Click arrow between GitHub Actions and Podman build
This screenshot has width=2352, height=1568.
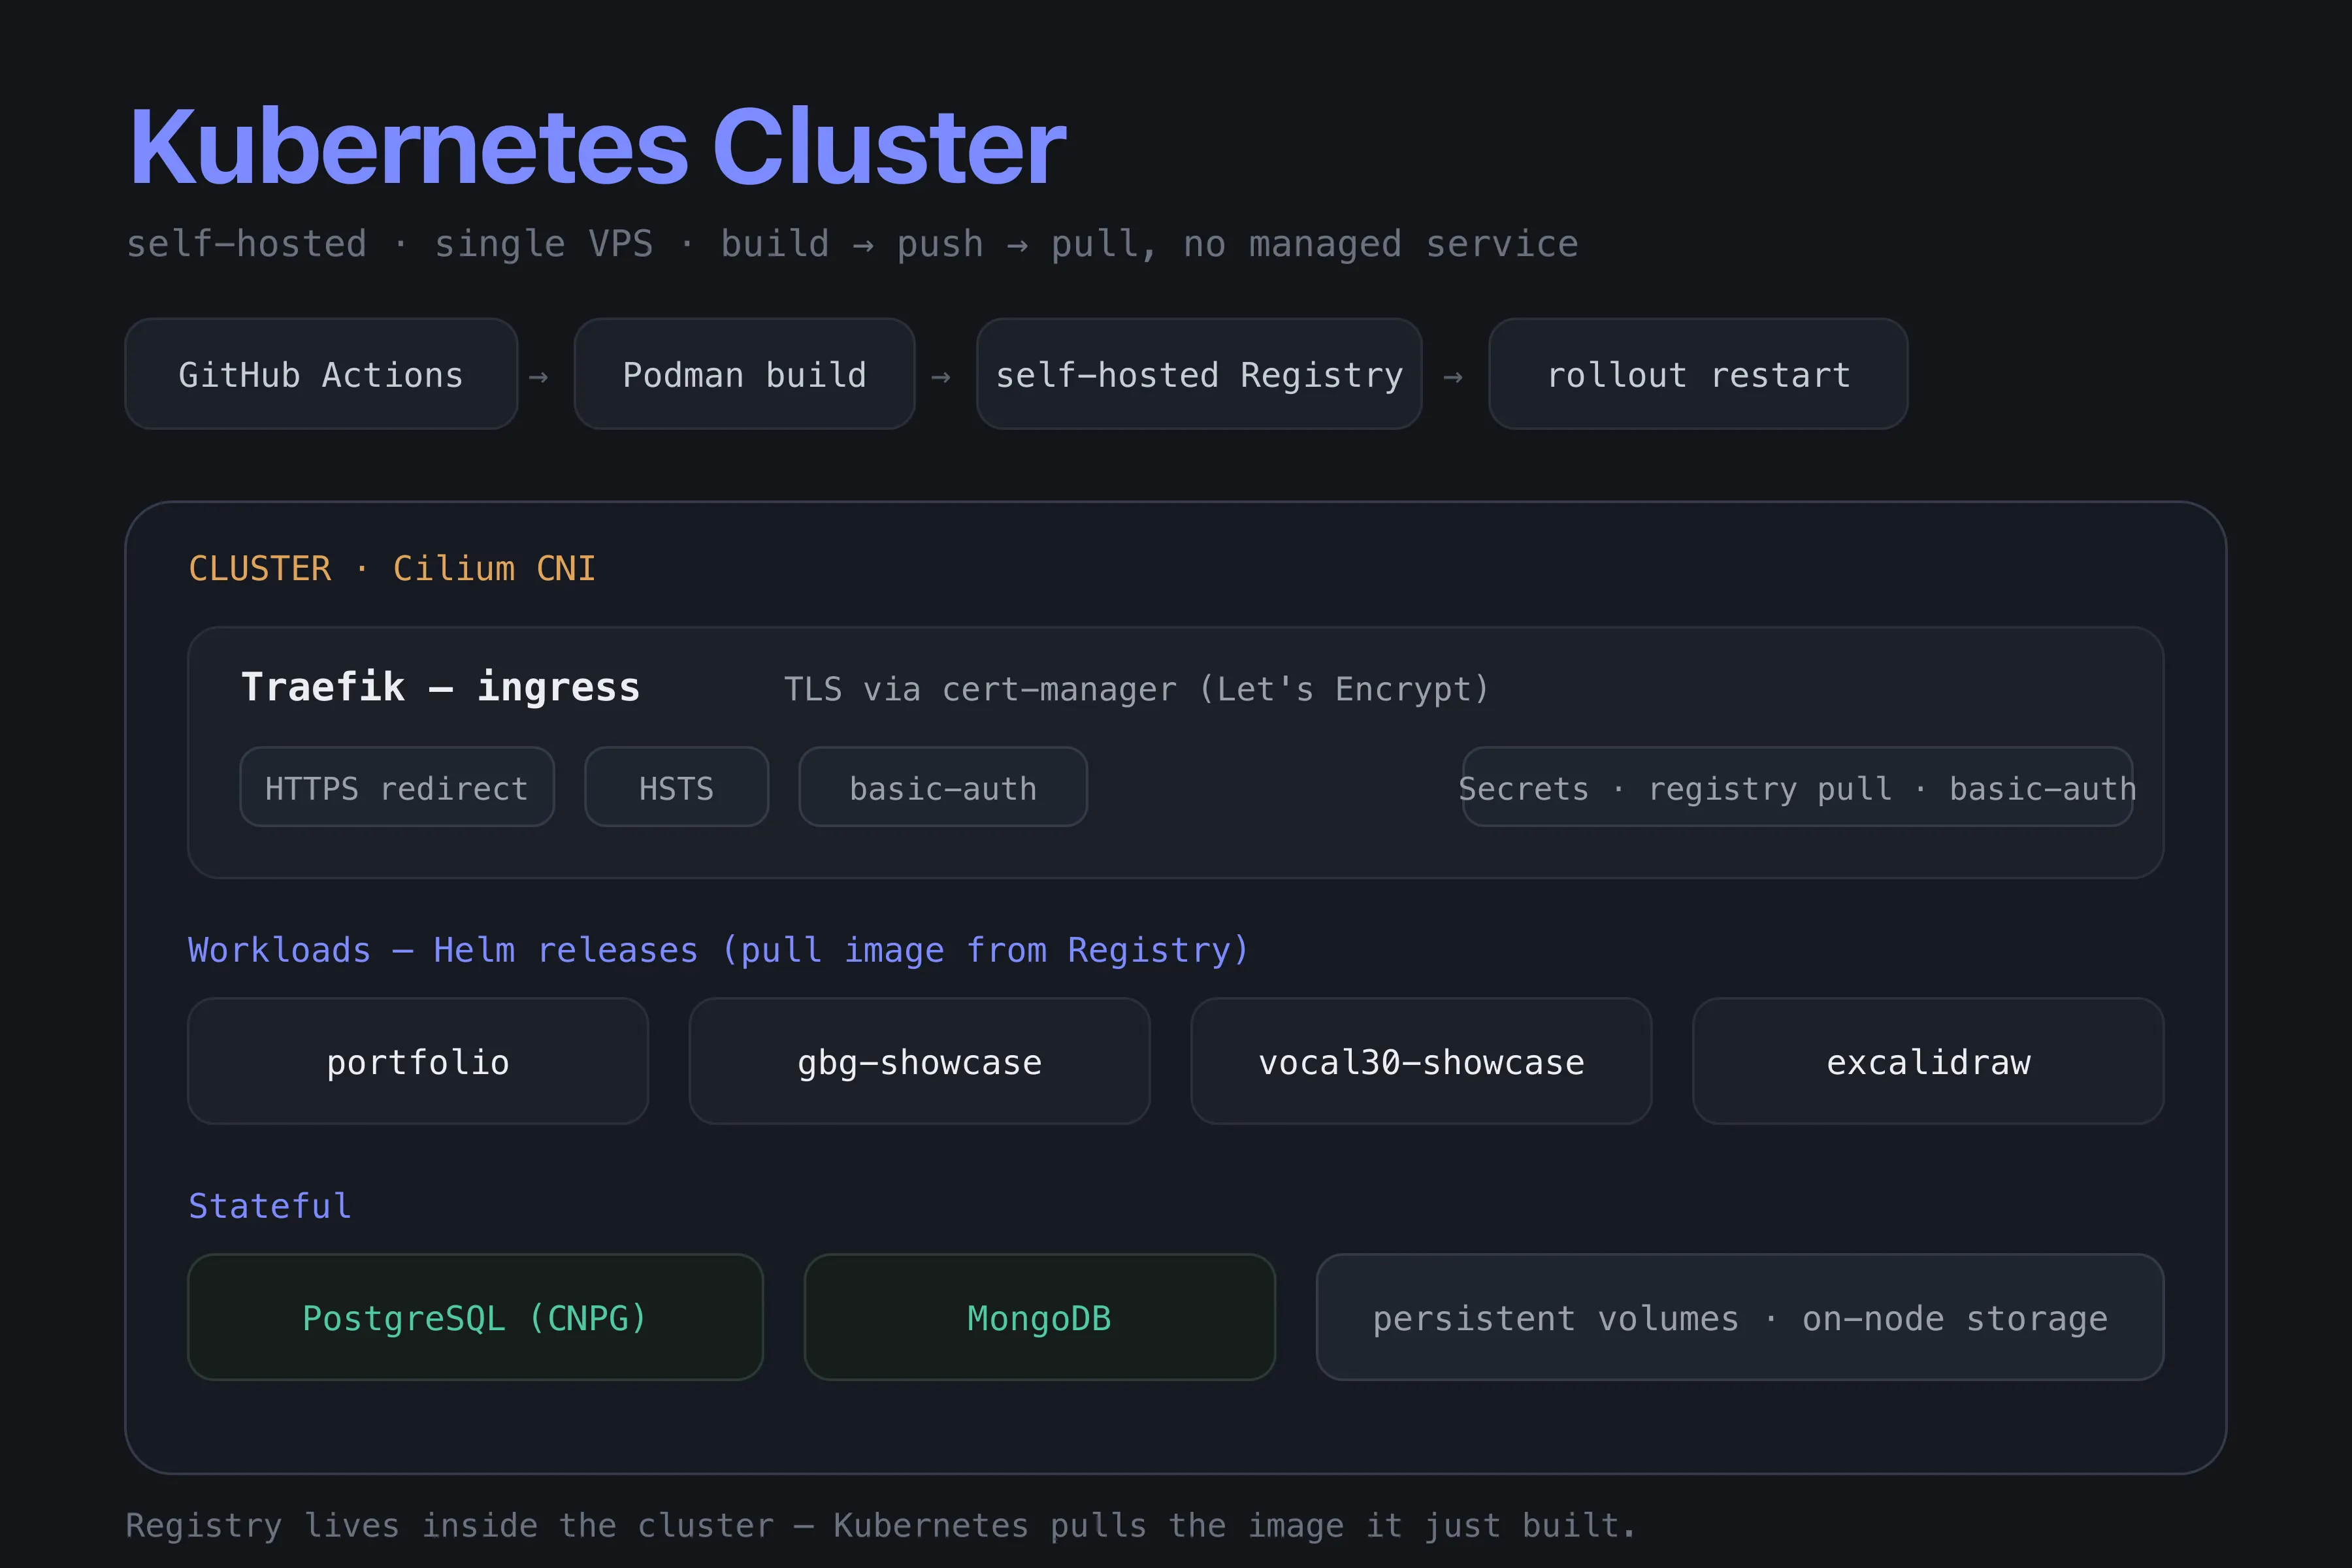click(x=538, y=377)
